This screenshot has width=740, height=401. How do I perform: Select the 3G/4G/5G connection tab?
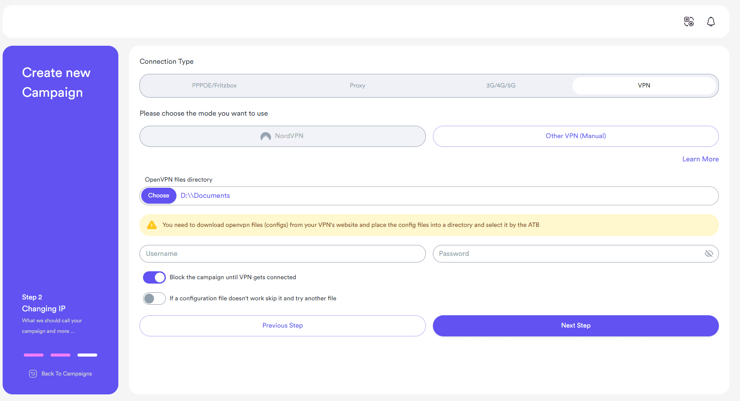pos(501,86)
